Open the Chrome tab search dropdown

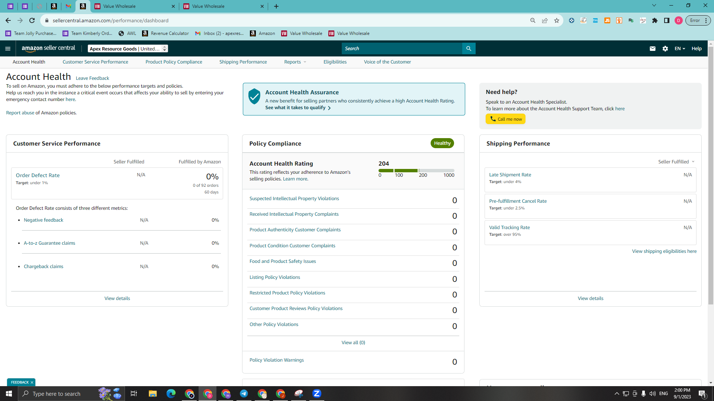[654, 6]
